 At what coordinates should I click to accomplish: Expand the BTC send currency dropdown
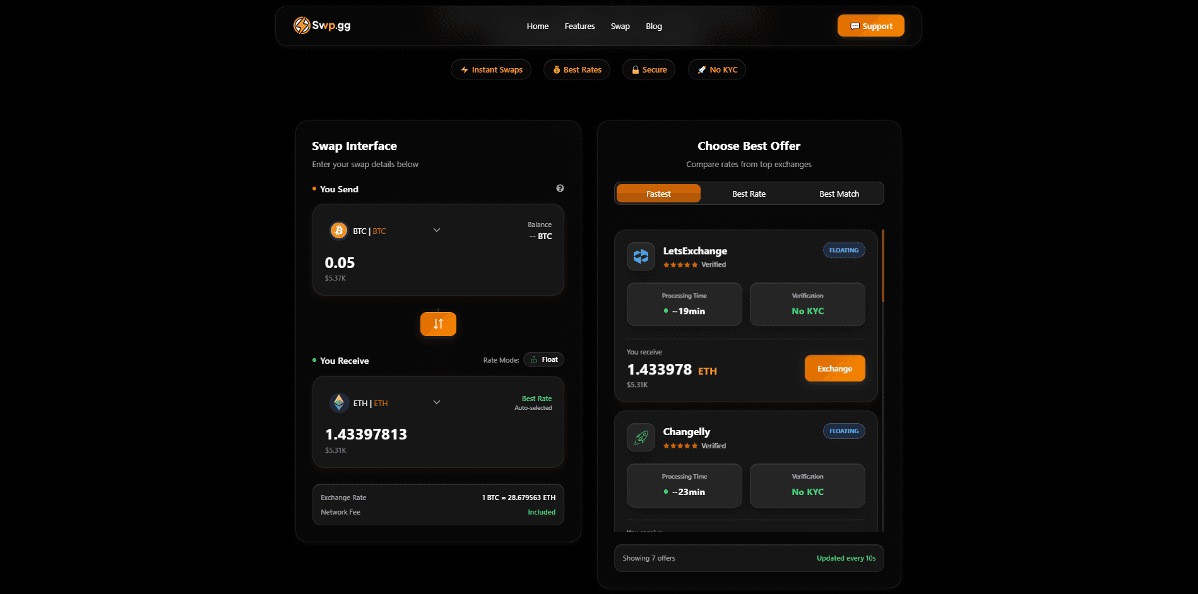tap(436, 230)
